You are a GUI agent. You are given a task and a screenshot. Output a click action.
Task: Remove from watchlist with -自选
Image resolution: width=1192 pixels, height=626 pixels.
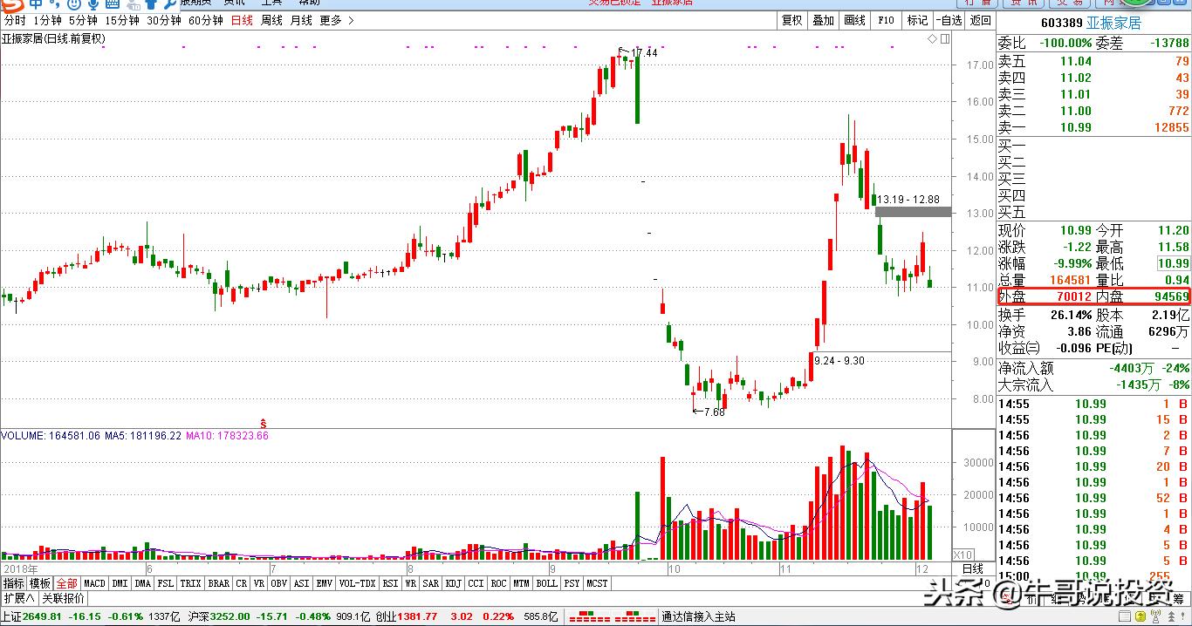coord(949,20)
